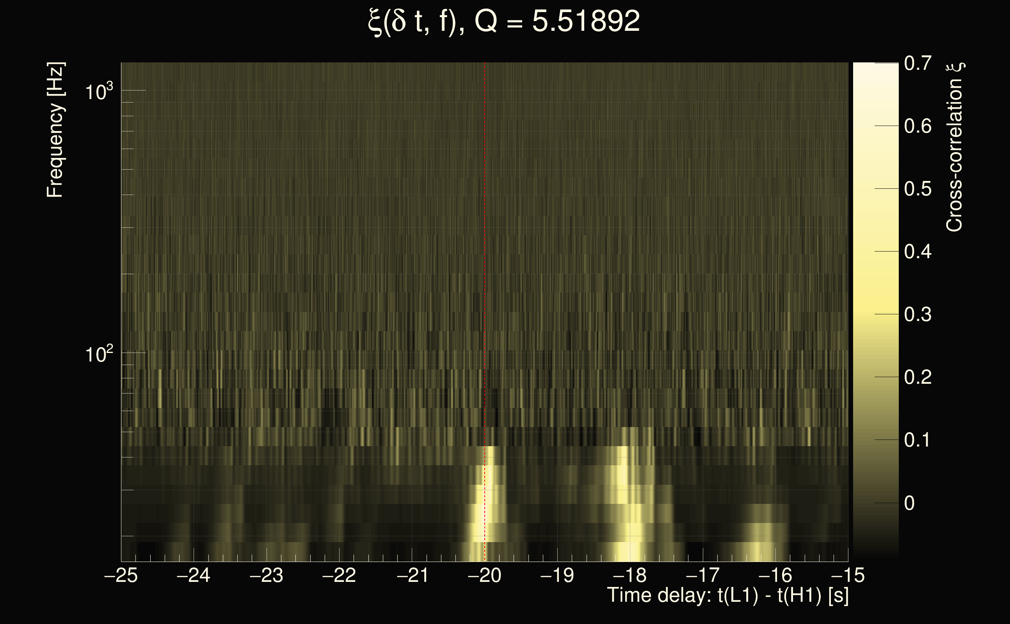
Task: Click the -15 time axis tick label
Action: point(848,575)
